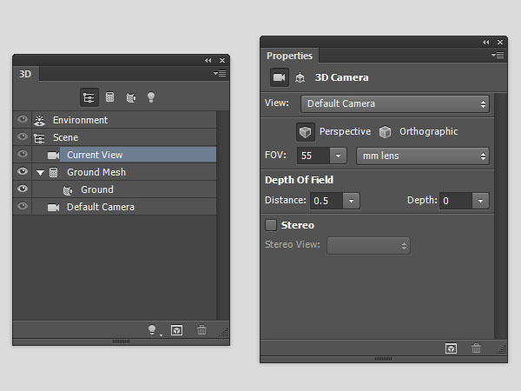Filter 3D panel by whole scene
Viewport: 521px width, 391px height.
(x=89, y=97)
